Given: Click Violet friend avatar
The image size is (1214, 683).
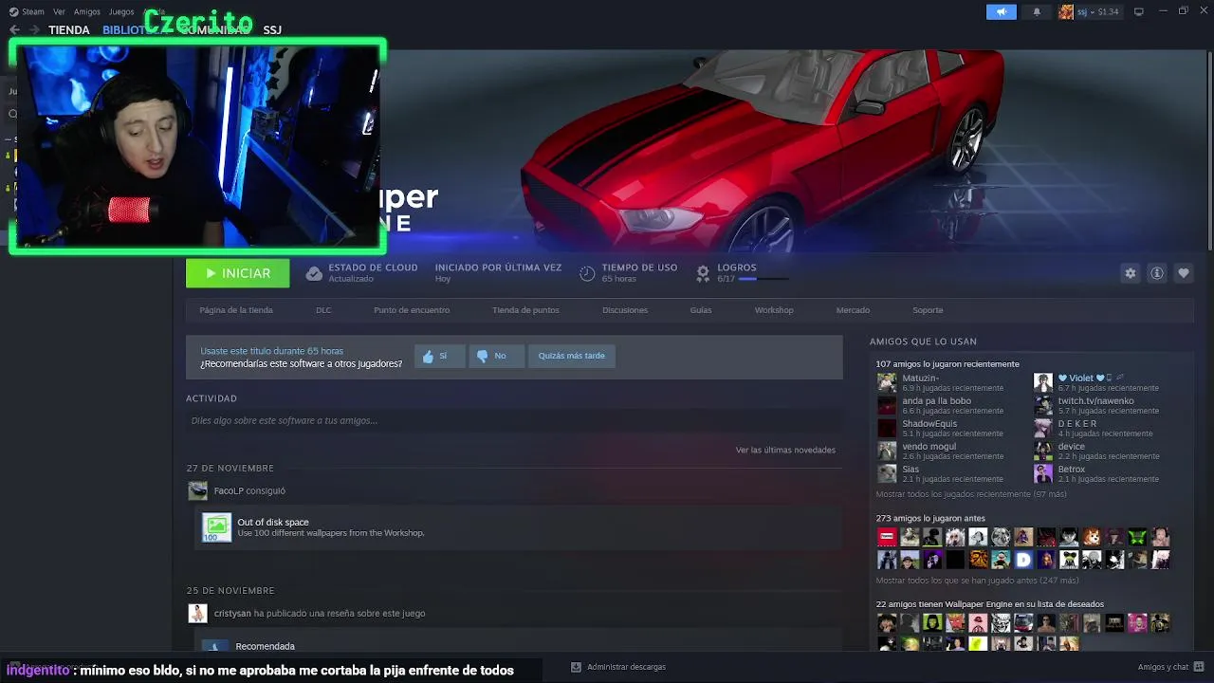Looking at the screenshot, I should point(1043,382).
